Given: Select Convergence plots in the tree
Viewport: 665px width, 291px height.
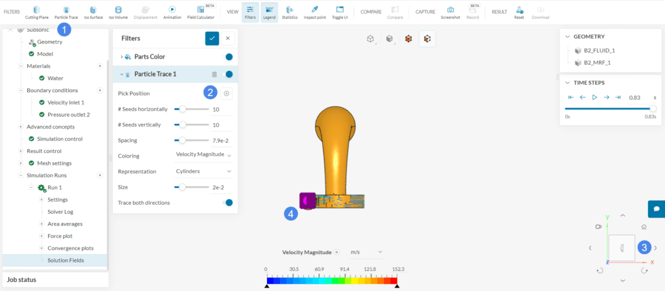Looking at the screenshot, I should 70,248.
